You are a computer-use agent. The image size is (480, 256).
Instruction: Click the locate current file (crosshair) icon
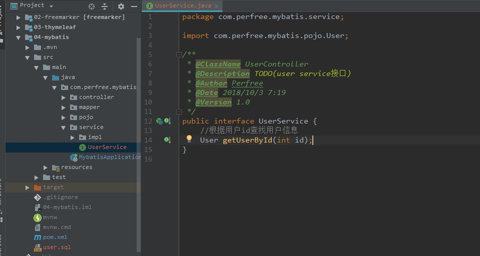(x=91, y=6)
